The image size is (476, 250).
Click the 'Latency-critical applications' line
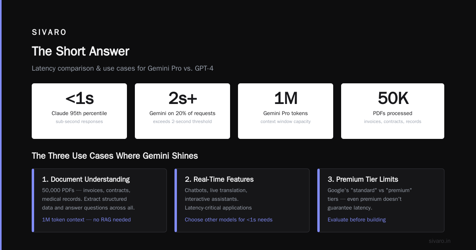point(218,208)
